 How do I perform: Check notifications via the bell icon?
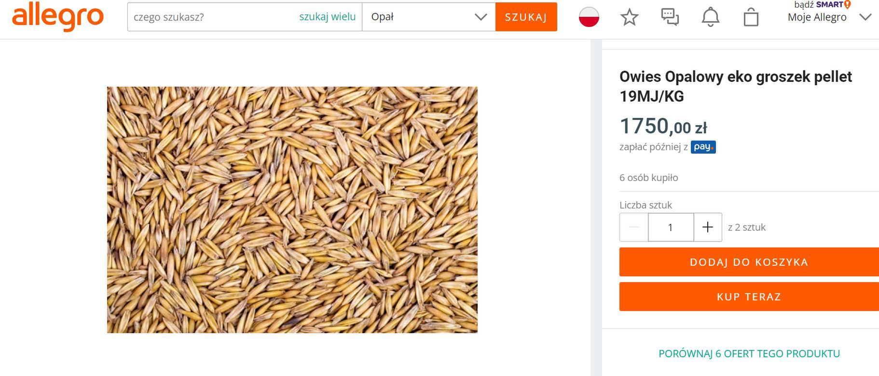(710, 17)
